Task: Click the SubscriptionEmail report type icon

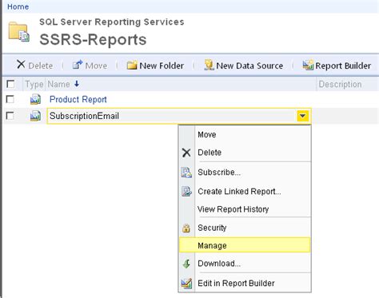Action: pyautogui.click(x=35, y=116)
